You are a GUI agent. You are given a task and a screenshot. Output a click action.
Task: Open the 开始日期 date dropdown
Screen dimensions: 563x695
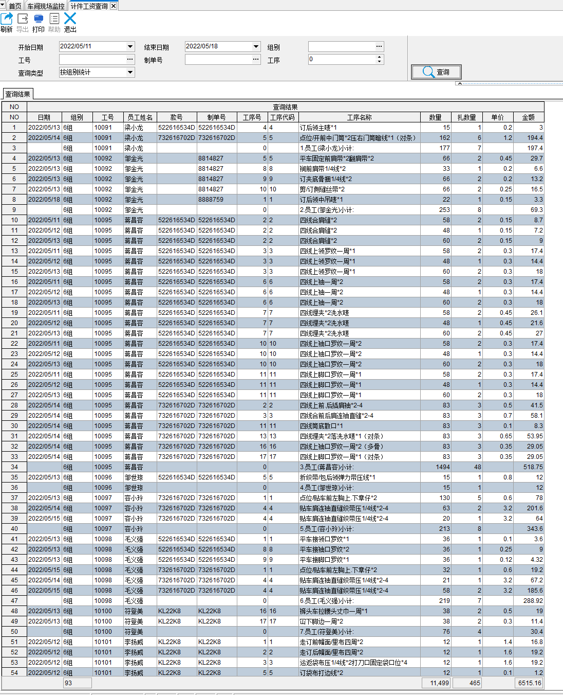tap(130, 46)
